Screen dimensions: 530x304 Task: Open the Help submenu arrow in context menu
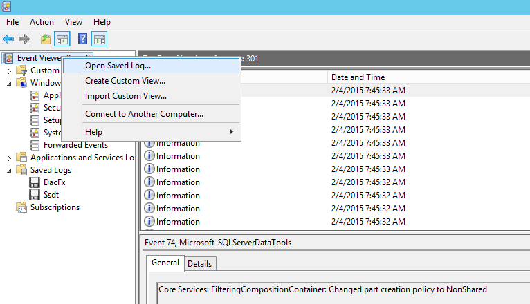pos(232,132)
